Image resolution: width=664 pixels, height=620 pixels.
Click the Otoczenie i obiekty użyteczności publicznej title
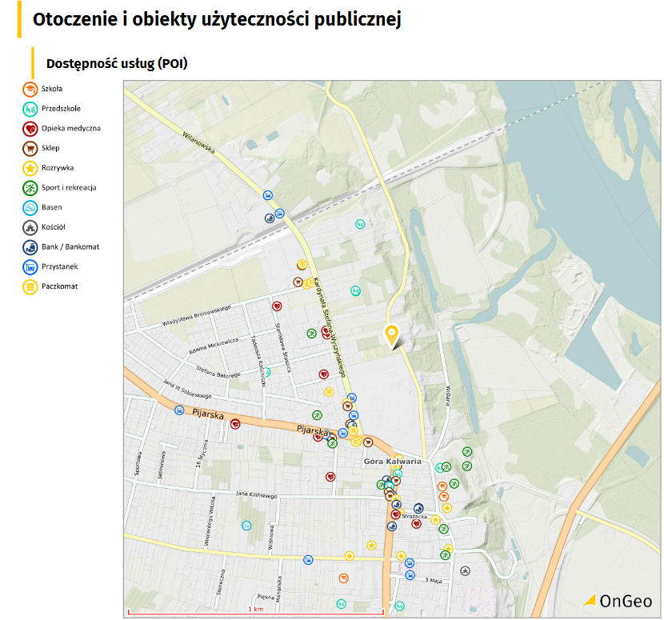click(x=216, y=20)
